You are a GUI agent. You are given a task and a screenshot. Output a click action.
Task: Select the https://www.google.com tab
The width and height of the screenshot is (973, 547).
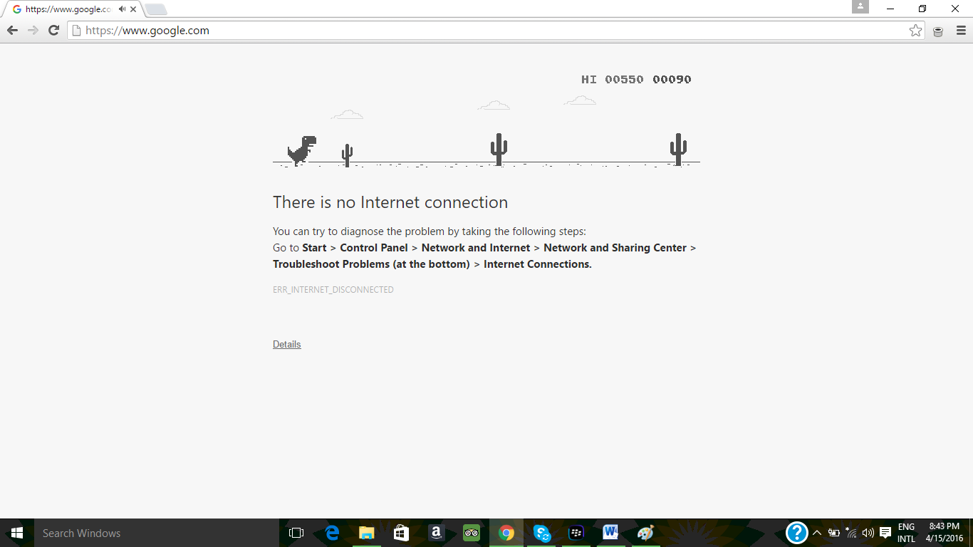(x=74, y=9)
